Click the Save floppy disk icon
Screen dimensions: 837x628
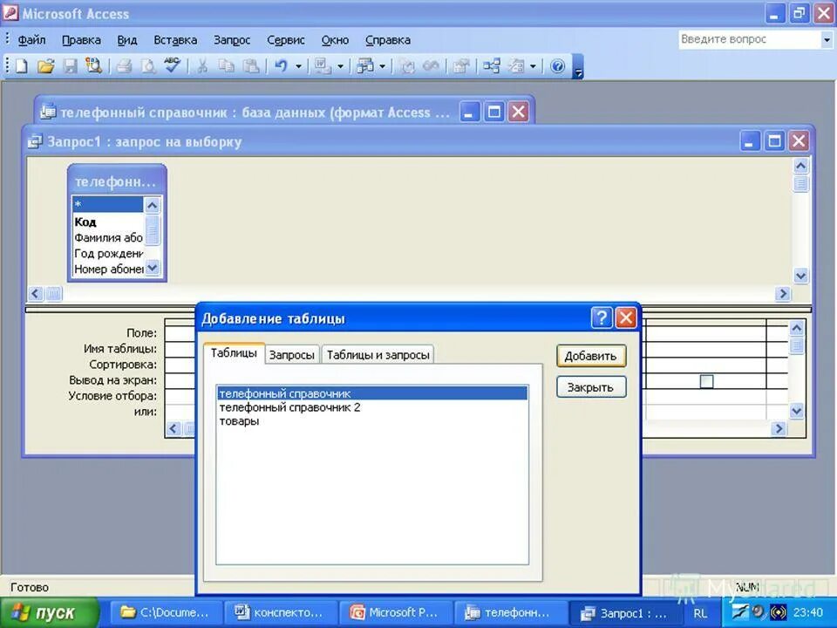[71, 66]
